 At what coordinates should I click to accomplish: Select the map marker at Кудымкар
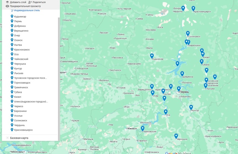coord(152,56)
